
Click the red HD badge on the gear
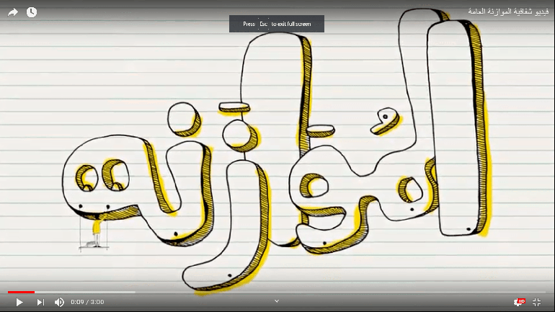(x=522, y=300)
